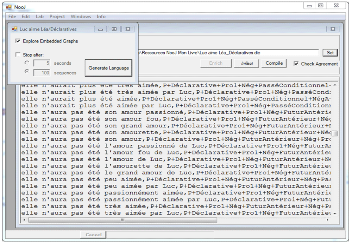The height and width of the screenshot is (243, 352).
Task: Click line "elle n'aura pas été l'amourette de Luc"
Action: pos(176,166)
